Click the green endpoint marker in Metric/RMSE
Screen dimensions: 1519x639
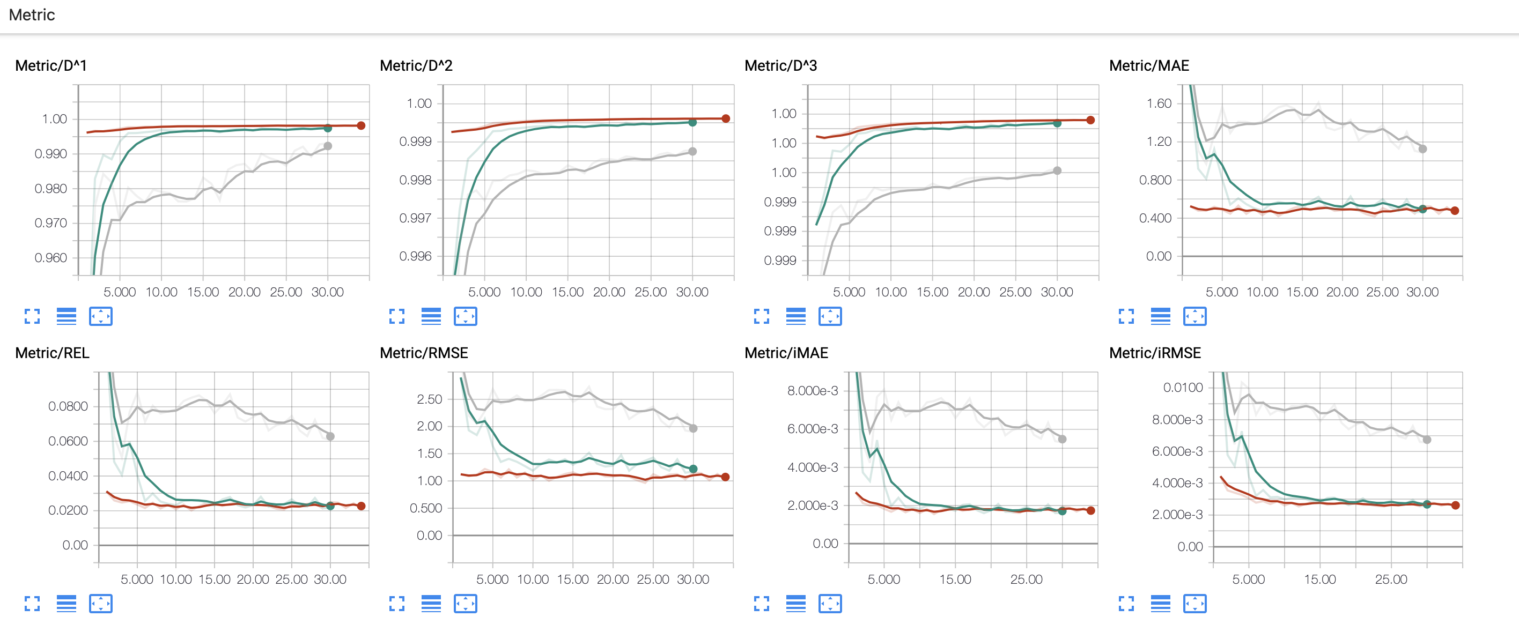[693, 469]
